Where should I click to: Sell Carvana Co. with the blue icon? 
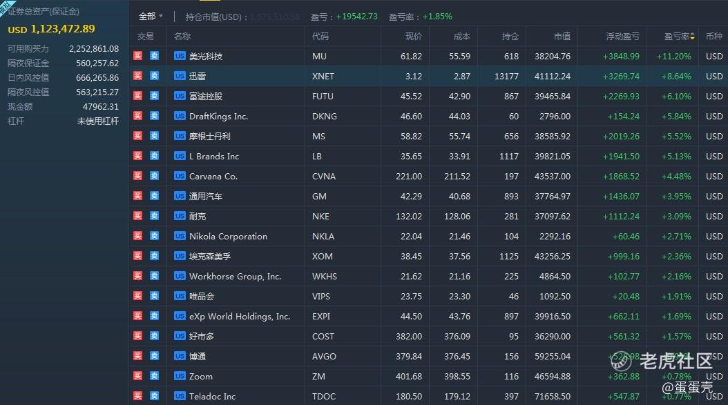154,176
